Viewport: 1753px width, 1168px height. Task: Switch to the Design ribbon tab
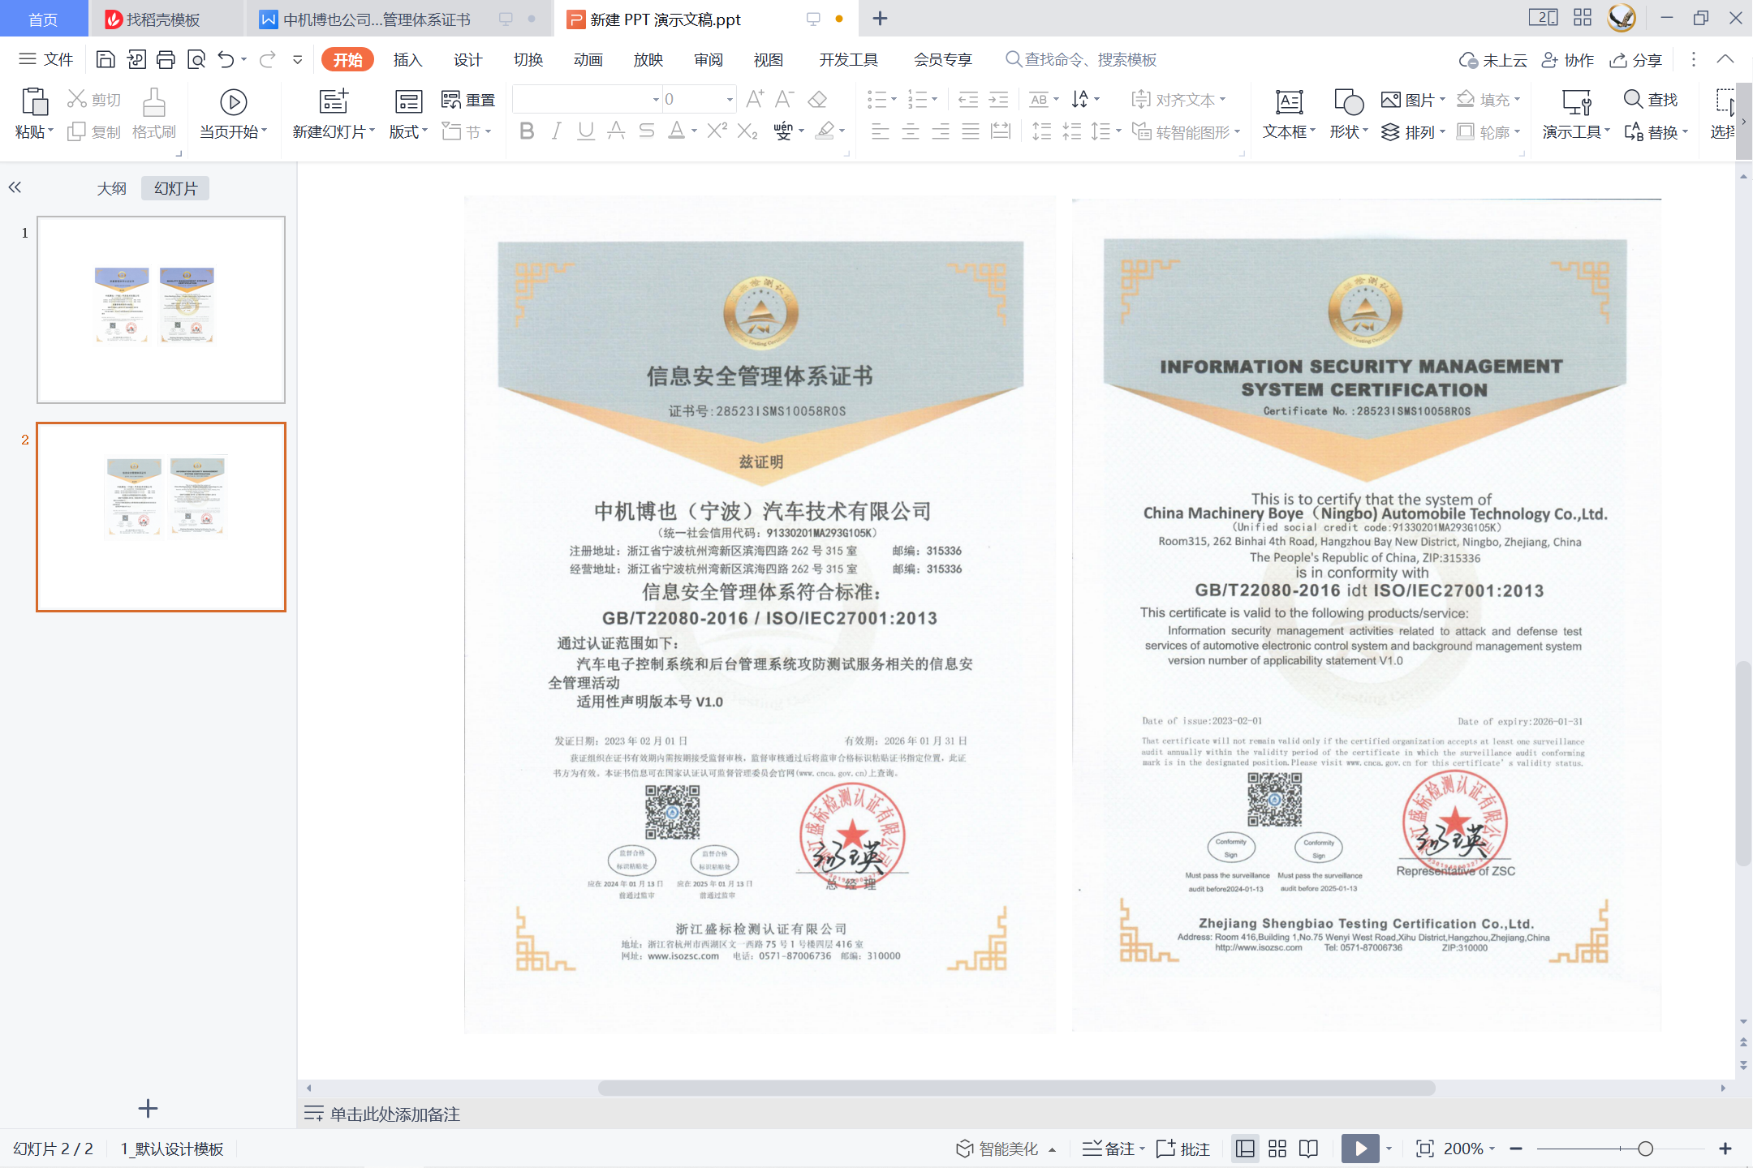click(x=467, y=59)
